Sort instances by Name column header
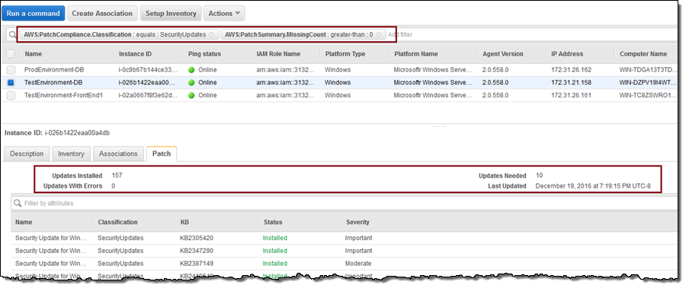The width and height of the screenshot is (686, 288). coord(34,54)
